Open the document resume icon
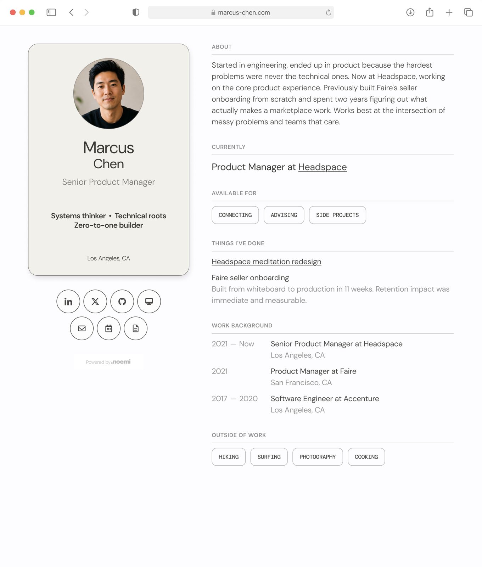 coord(135,329)
